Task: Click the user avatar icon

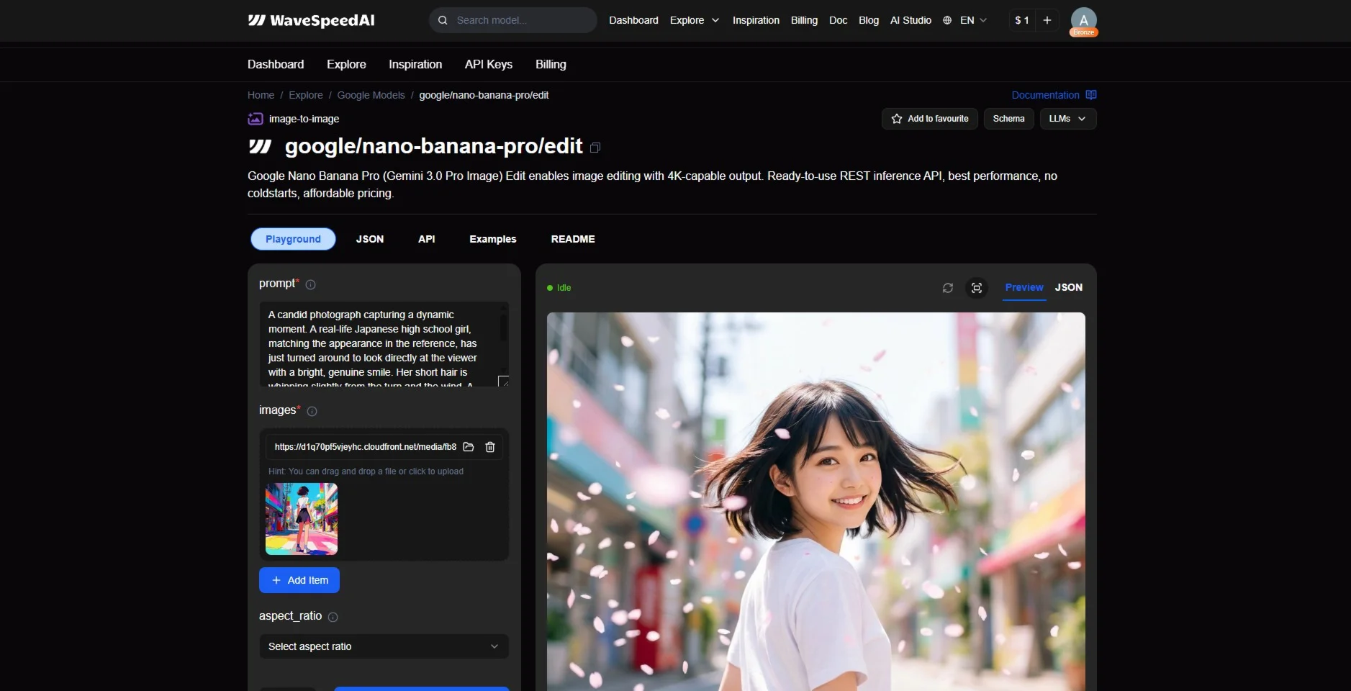Action: (1083, 20)
